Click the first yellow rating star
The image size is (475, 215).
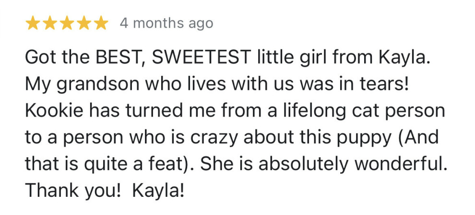point(32,23)
